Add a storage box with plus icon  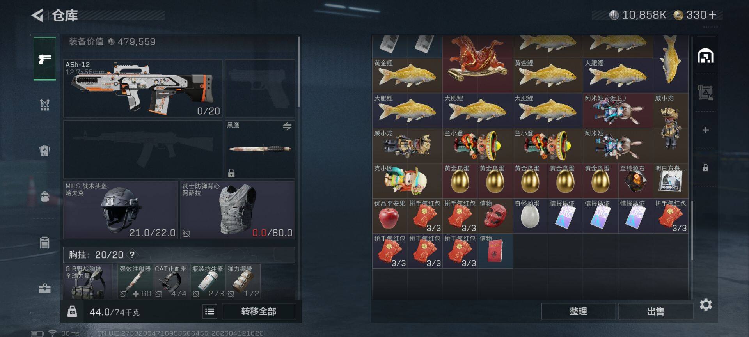[705, 130]
